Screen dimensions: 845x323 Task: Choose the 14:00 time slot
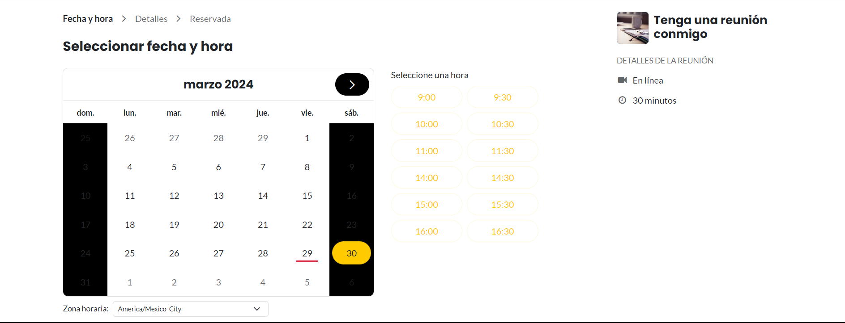[x=427, y=178]
